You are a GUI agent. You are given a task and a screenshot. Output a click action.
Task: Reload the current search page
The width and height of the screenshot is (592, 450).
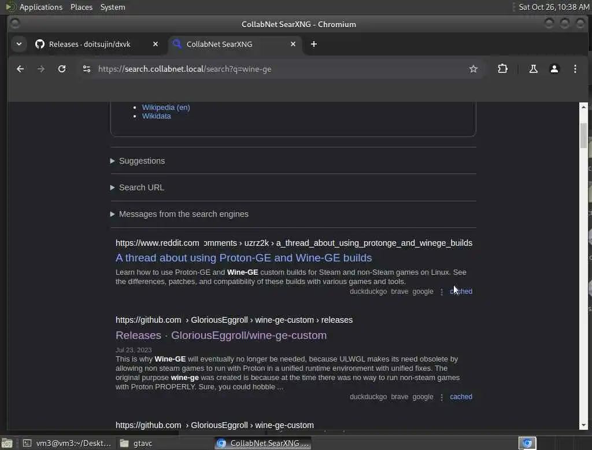(62, 69)
